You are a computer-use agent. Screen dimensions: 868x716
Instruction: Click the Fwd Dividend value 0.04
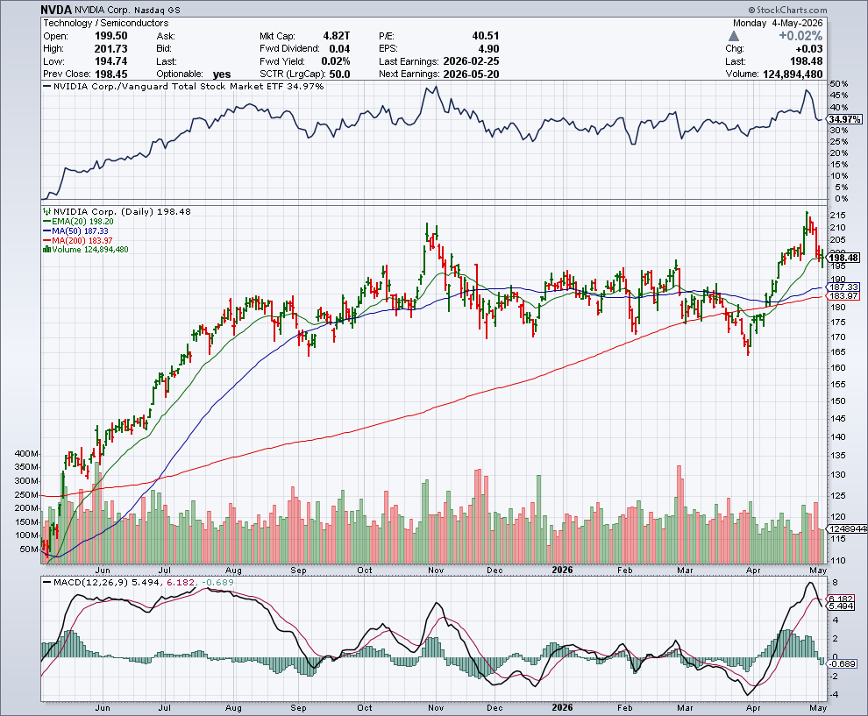coord(339,49)
